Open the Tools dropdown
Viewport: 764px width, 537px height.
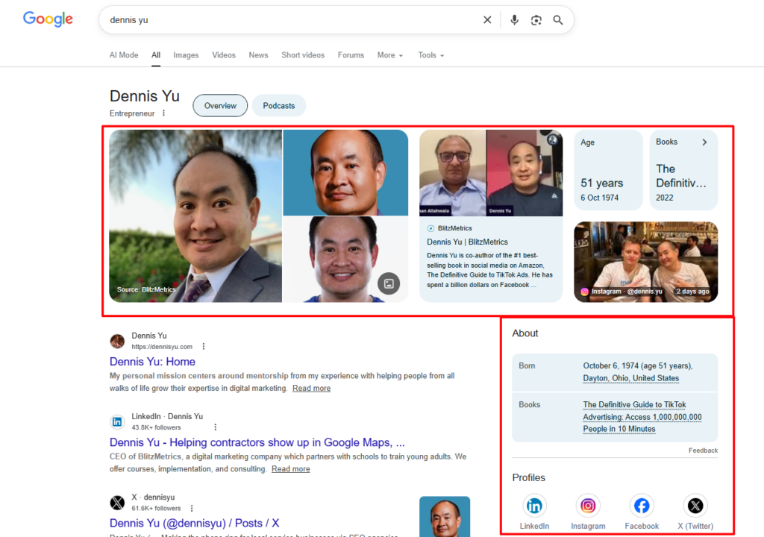pos(430,55)
